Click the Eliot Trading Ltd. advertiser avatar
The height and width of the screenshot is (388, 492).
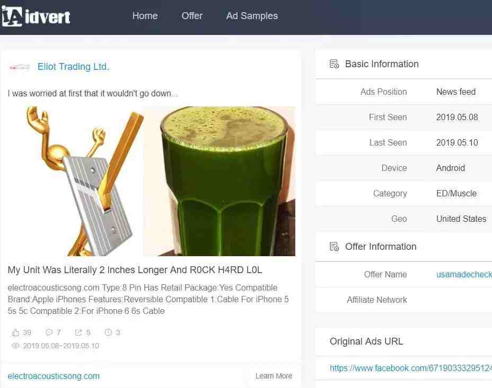20,67
